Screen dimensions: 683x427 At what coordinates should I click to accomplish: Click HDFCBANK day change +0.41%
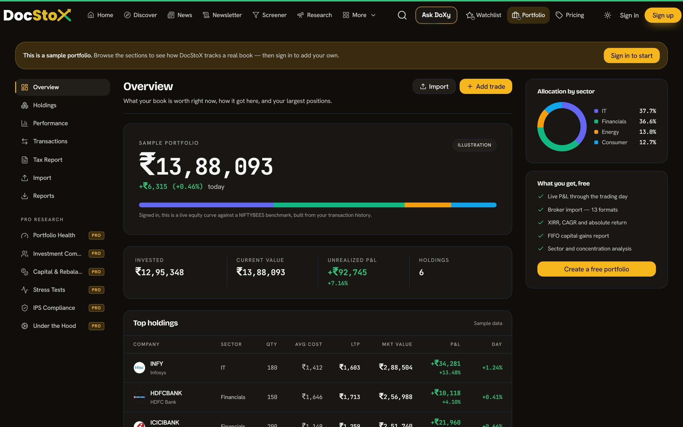(492, 397)
